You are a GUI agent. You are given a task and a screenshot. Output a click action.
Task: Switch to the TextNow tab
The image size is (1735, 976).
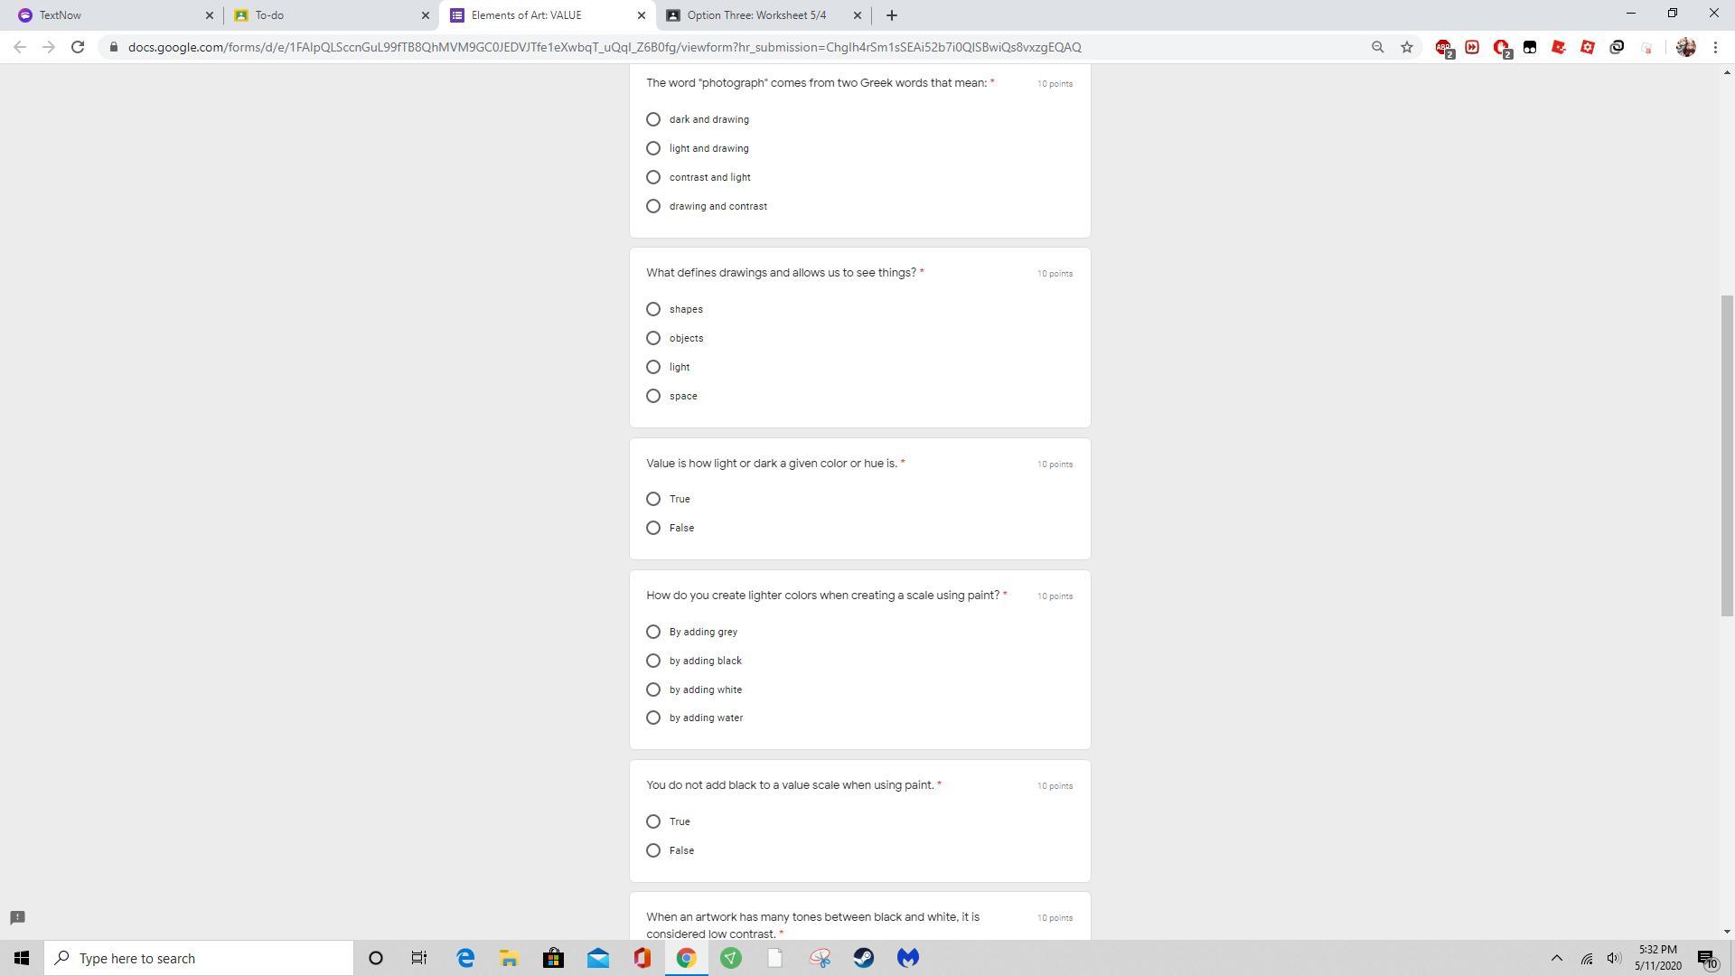click(108, 15)
